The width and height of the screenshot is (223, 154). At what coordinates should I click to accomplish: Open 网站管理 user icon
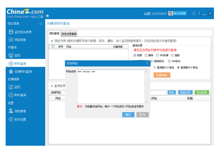coord(11,111)
